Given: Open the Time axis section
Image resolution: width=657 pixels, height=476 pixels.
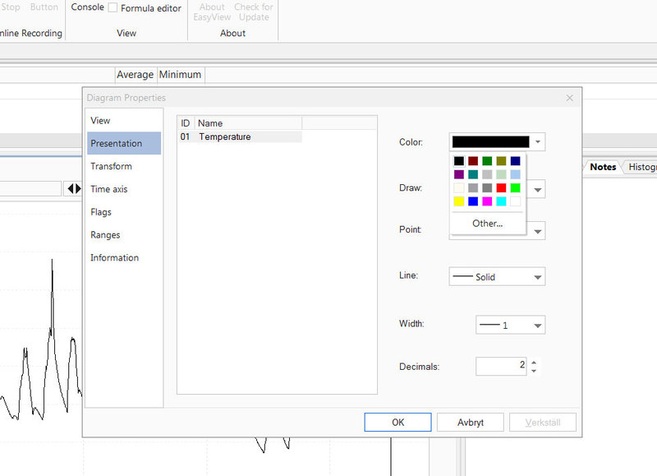Looking at the screenshot, I should click(x=109, y=189).
